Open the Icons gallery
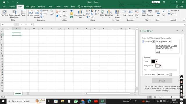The image size is (186, 104). (x=44, y=14)
